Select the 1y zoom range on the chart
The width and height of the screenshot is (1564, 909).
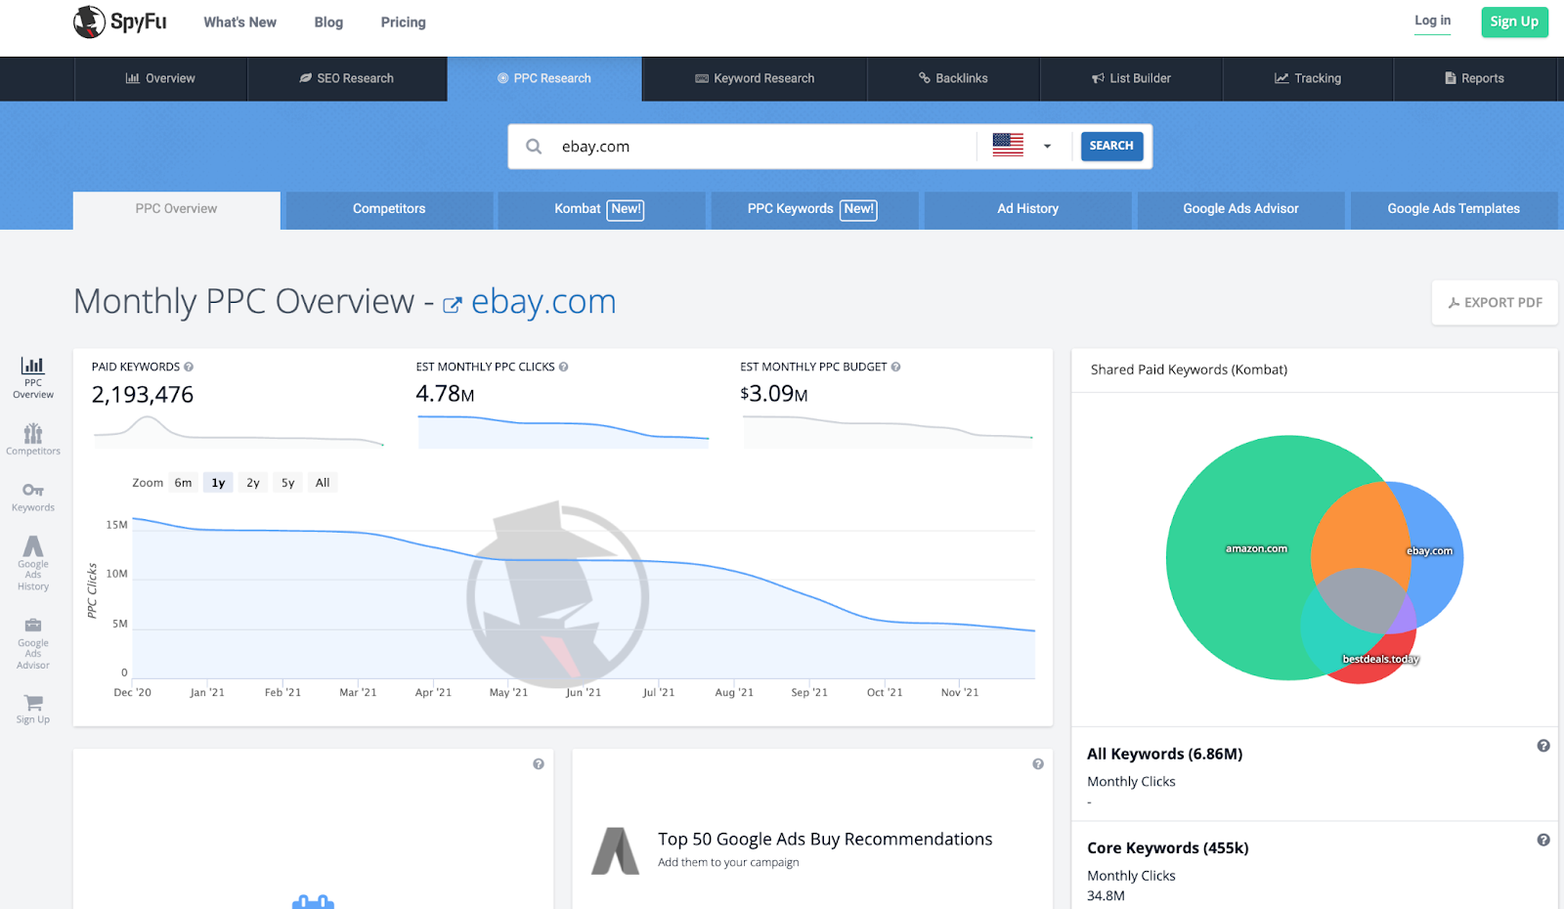(x=217, y=482)
